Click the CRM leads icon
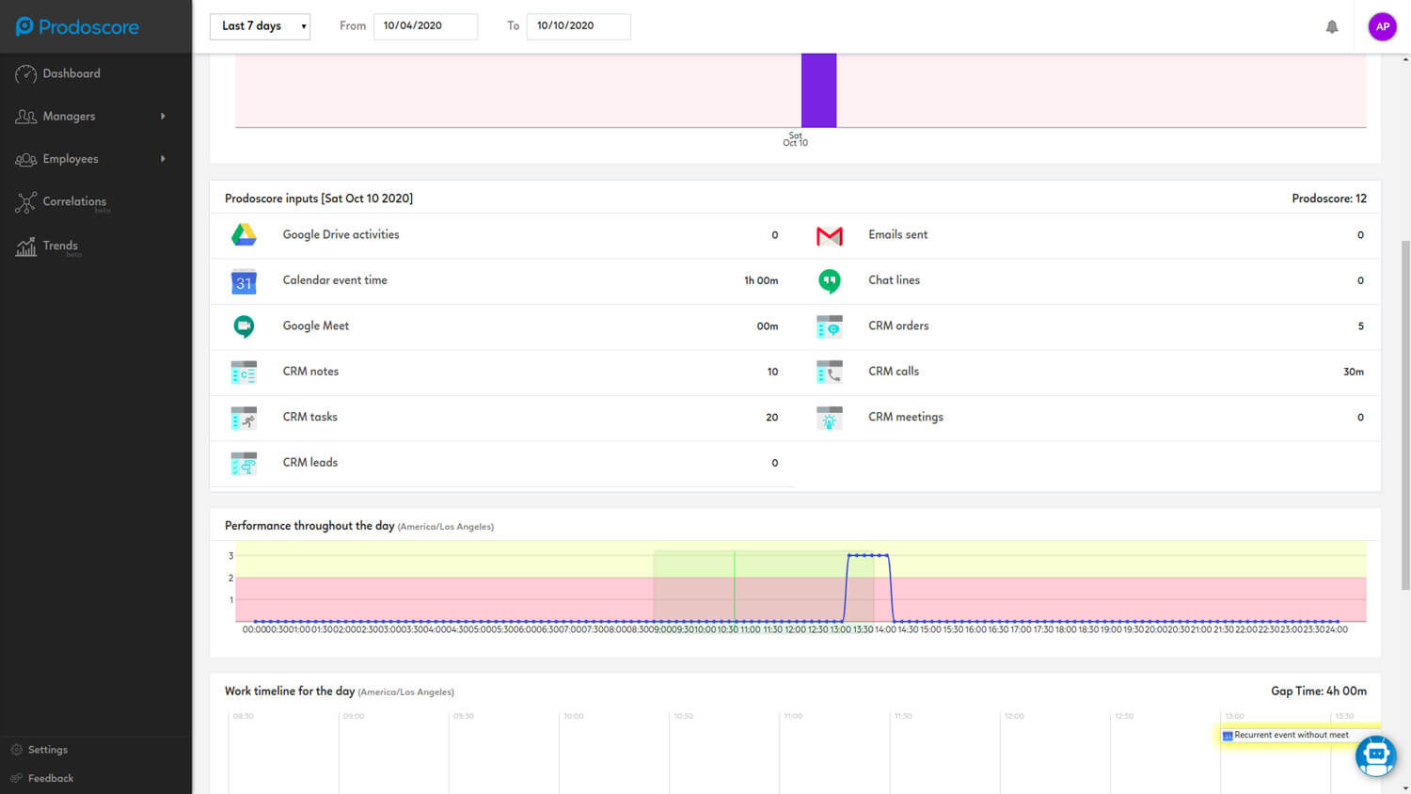Image resolution: width=1411 pixels, height=794 pixels. tap(244, 463)
